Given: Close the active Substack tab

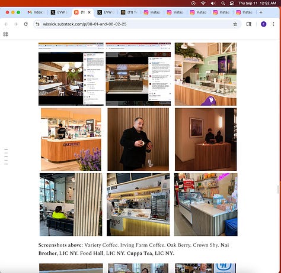Looking at the screenshot, I should point(90,12).
